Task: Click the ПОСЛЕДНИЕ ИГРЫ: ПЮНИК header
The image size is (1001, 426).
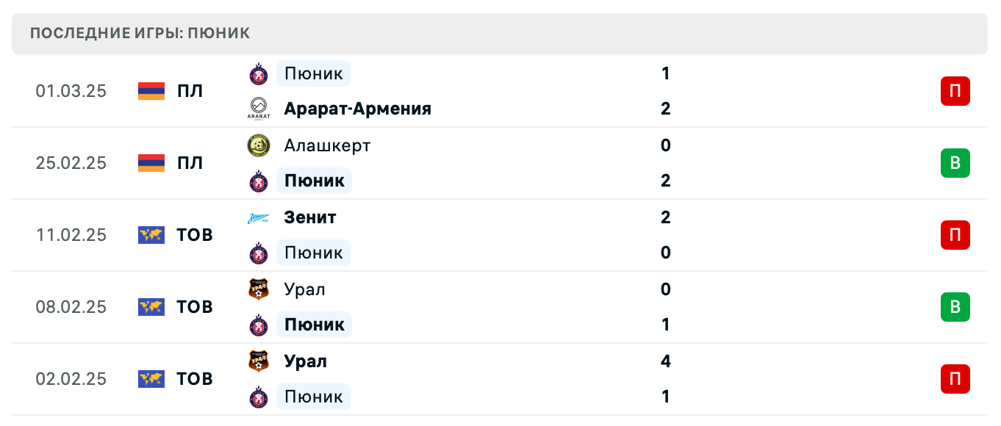Action: click(x=138, y=33)
